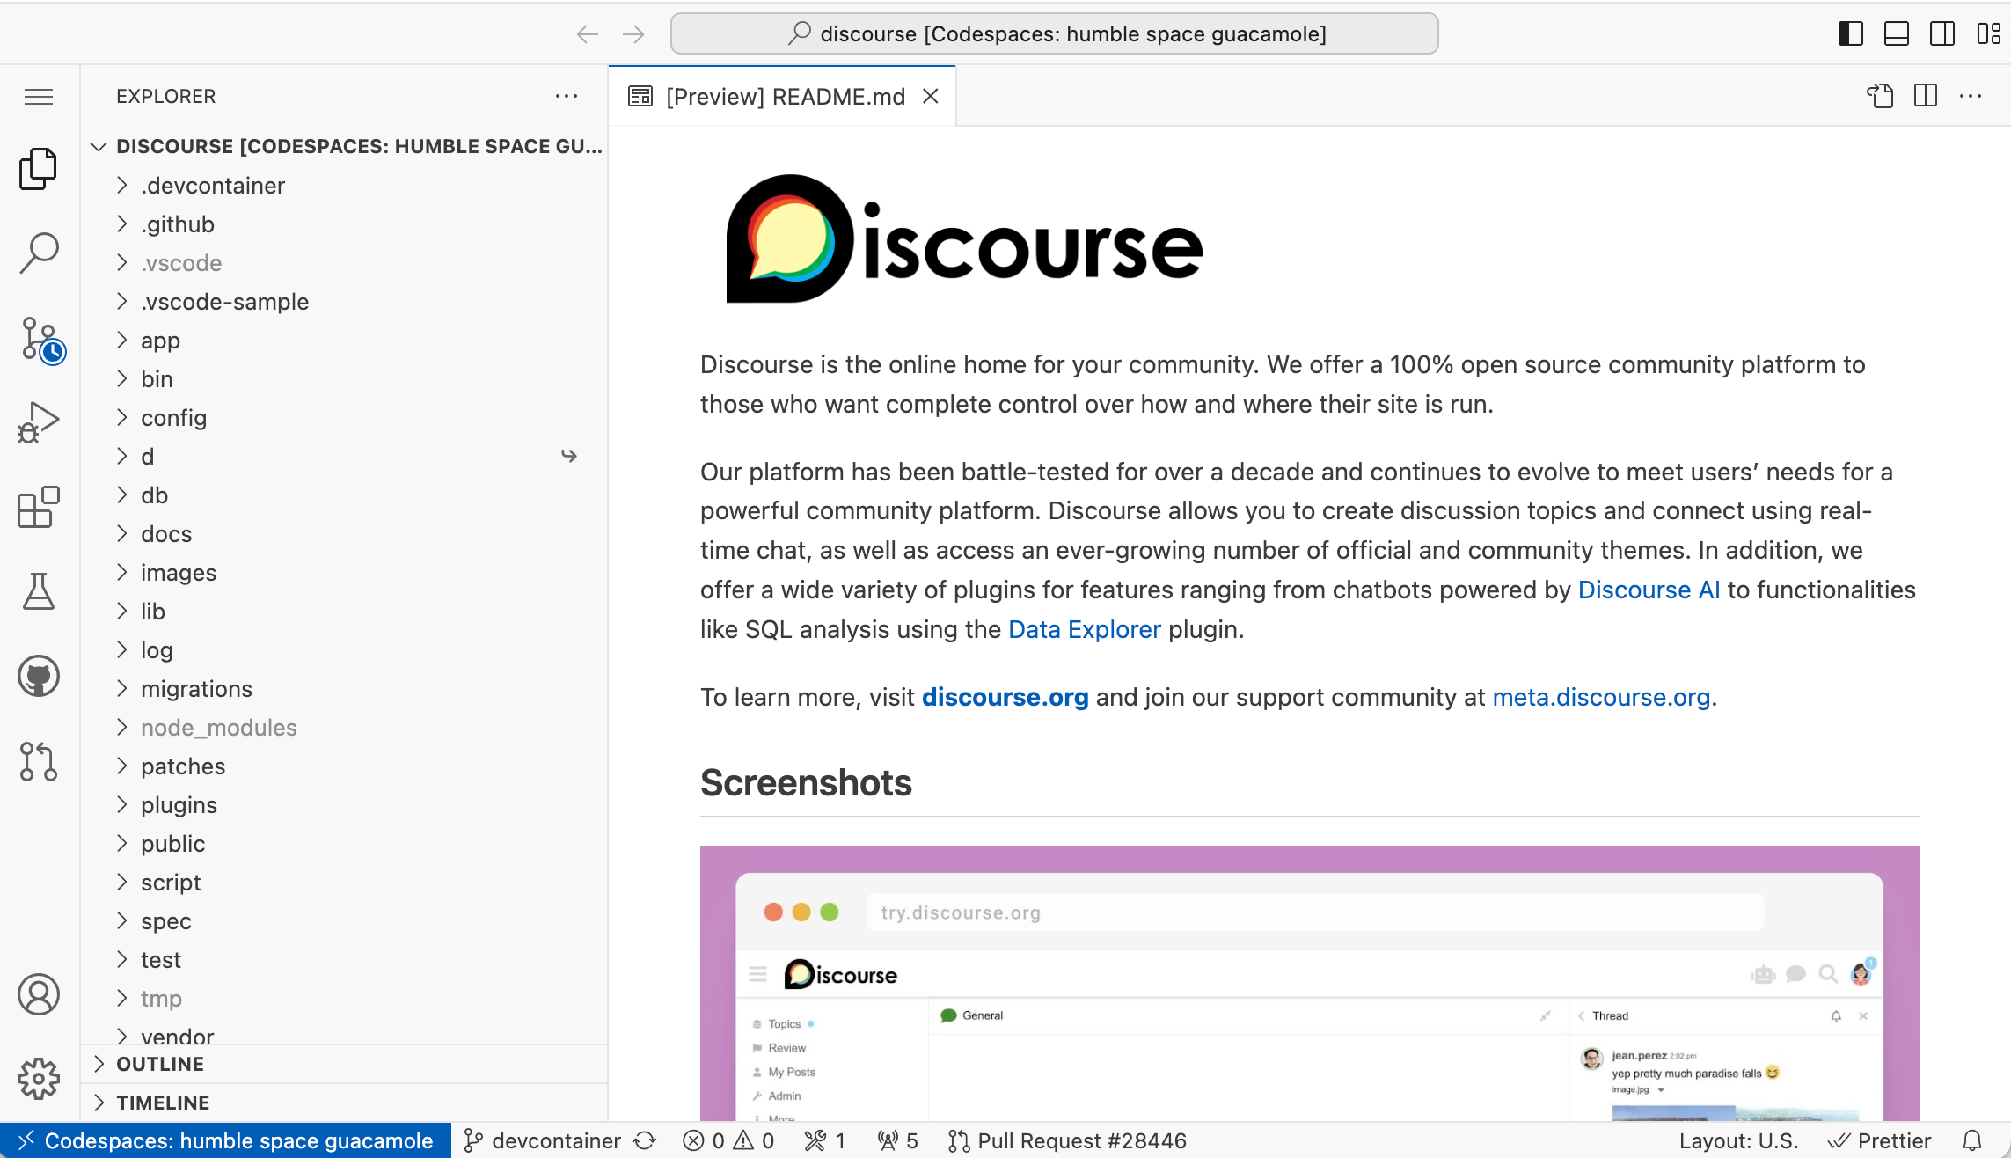The width and height of the screenshot is (2011, 1158).
Task: Open the GitHub view in activity bar
Action: click(x=40, y=676)
